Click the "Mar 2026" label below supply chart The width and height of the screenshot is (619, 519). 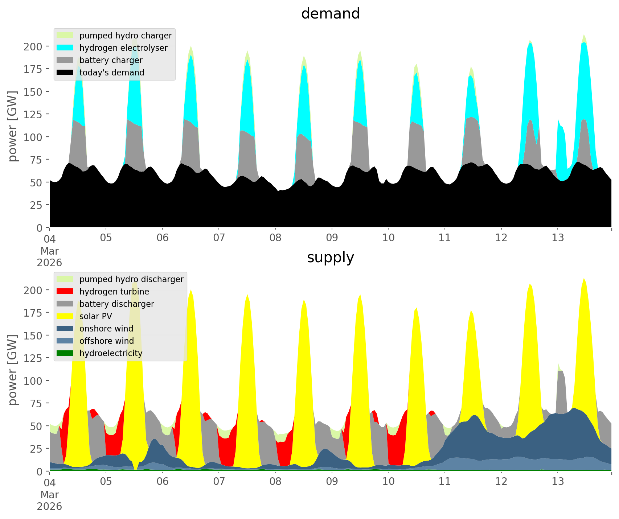click(x=49, y=500)
